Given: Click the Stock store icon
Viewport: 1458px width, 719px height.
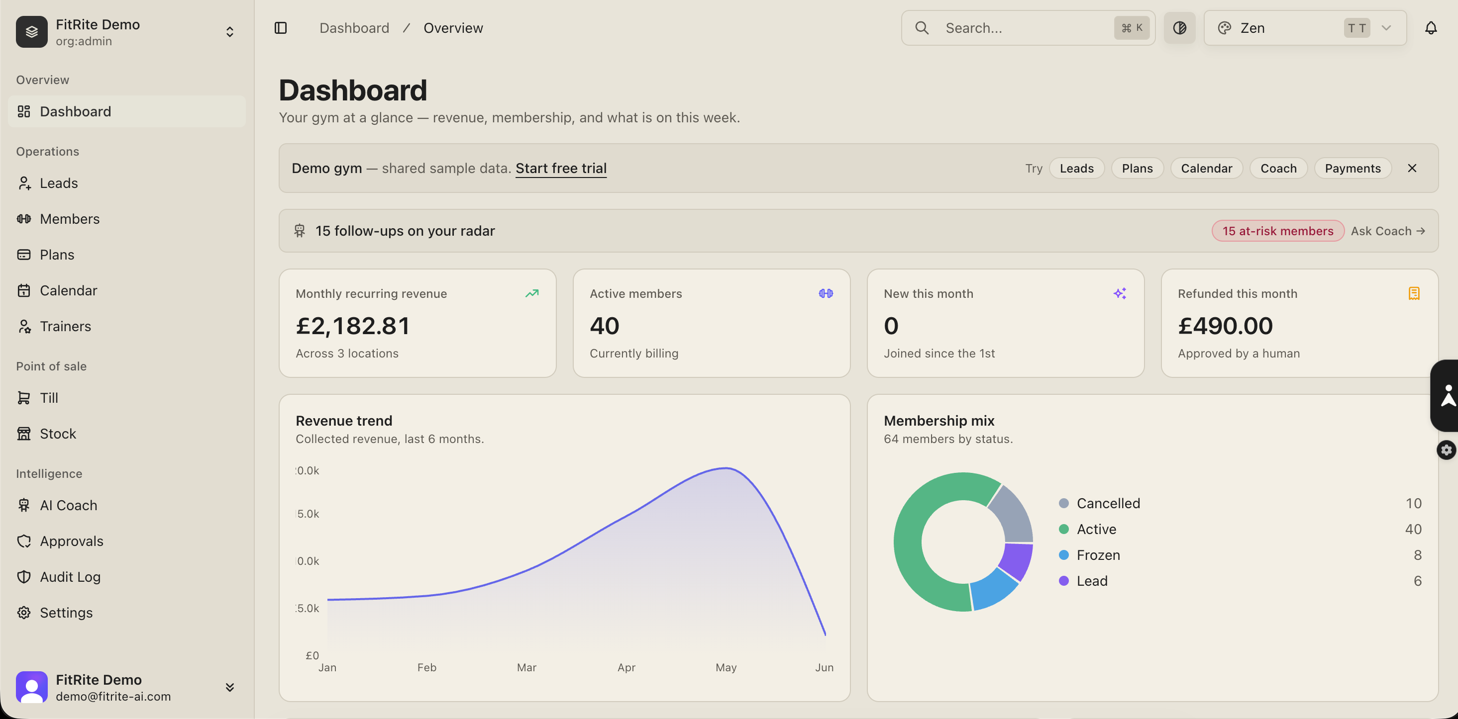Looking at the screenshot, I should 23,433.
